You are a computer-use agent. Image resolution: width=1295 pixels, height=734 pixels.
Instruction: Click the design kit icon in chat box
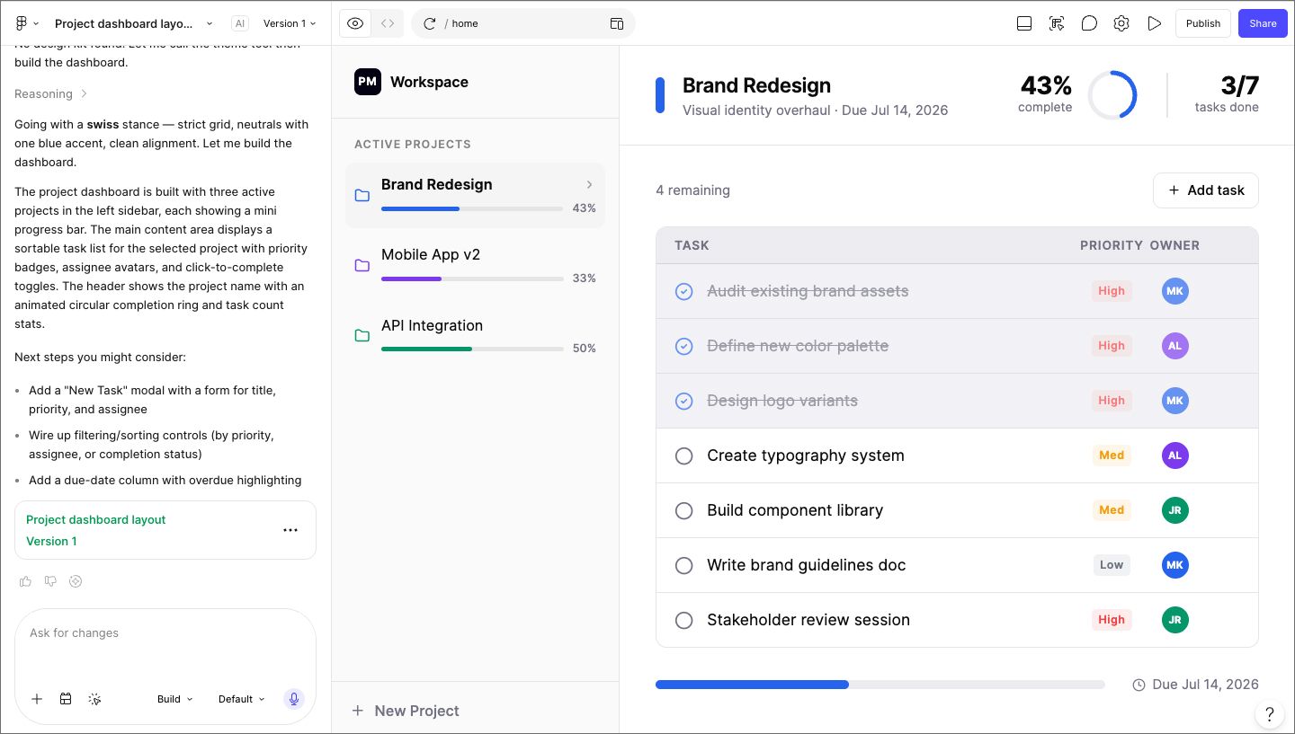pos(66,699)
